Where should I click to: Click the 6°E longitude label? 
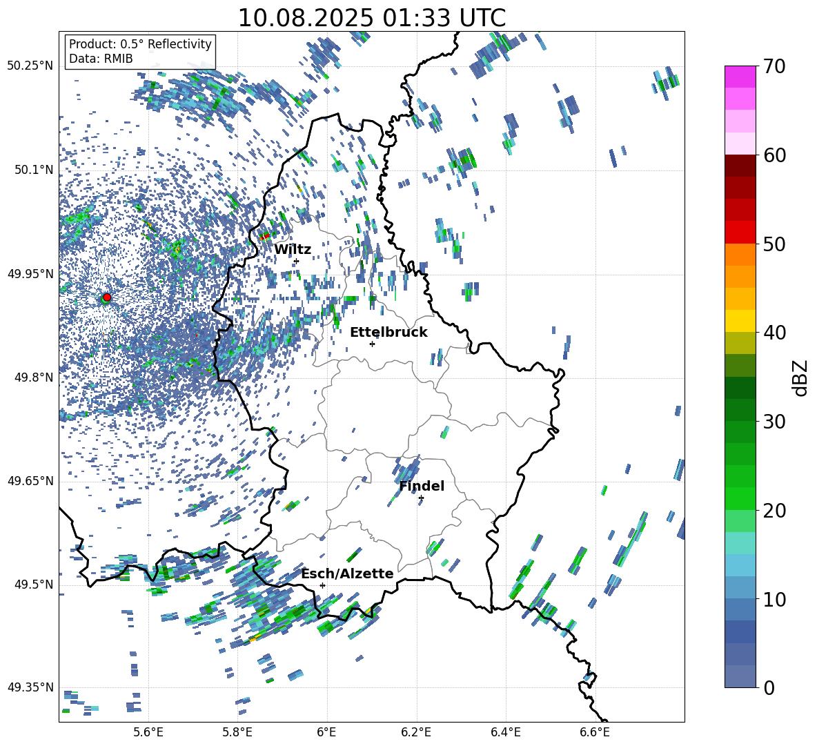[326, 732]
